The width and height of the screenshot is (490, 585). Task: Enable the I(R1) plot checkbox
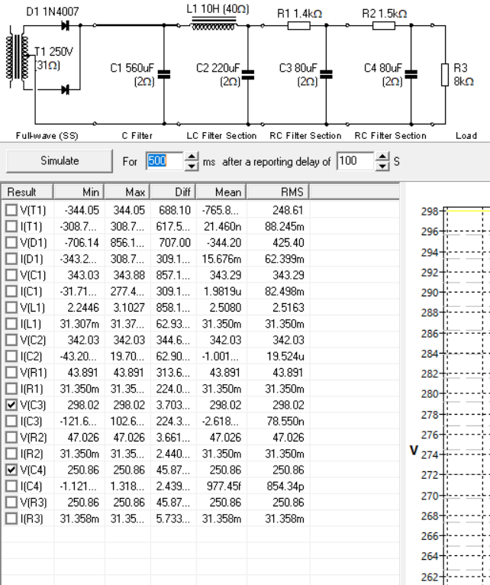pos(11,389)
